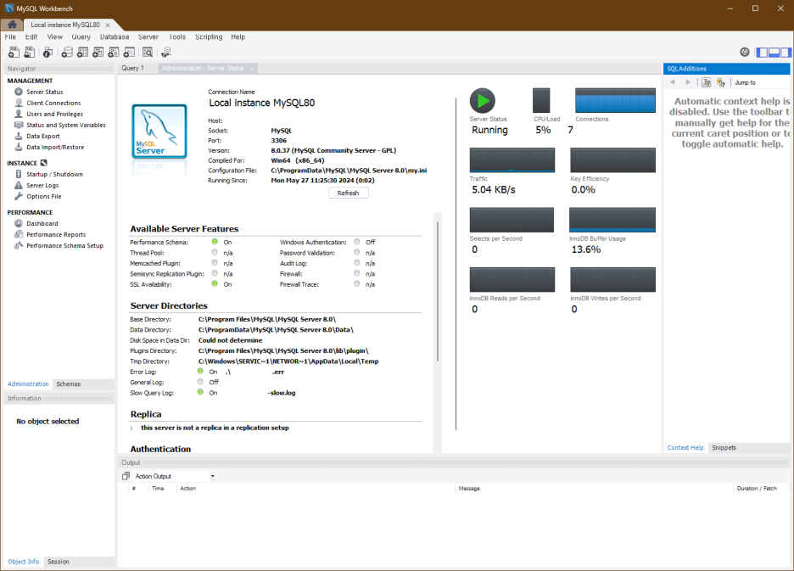Create a new table toolbar icon
Screen dimensions: 794x571
coord(82,52)
